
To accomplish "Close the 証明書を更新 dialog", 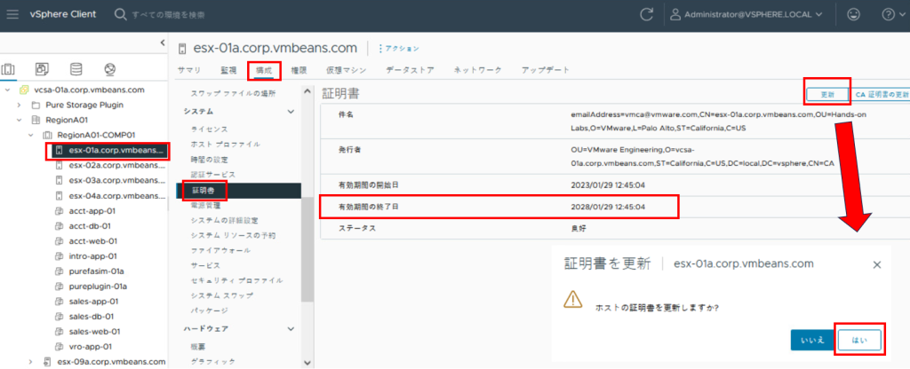I will (x=877, y=264).
